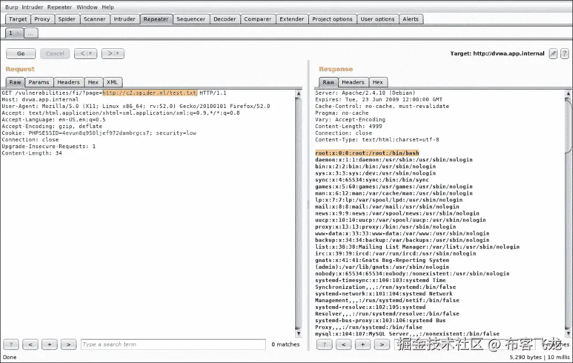The image size is (573, 363).
Task: Edit target with the pencil icon
Action: tap(553, 53)
